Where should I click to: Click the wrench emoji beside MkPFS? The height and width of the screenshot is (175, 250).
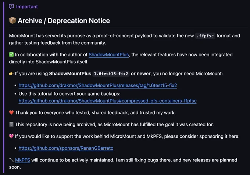tap(11, 160)
